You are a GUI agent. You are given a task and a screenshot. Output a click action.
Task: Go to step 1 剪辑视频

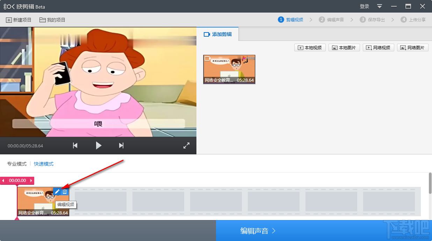tap(291, 20)
